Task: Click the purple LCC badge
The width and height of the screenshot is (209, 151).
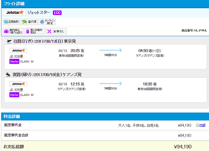Action: [57, 13]
